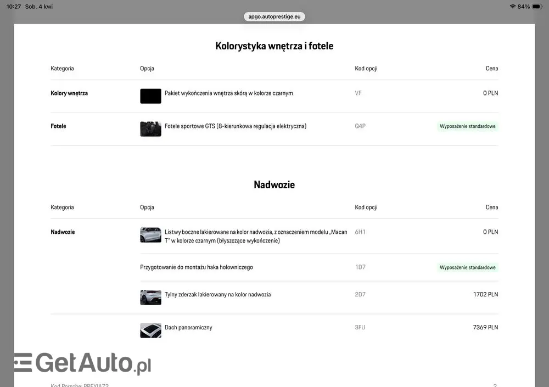The width and height of the screenshot is (549, 387).
Task: Click the GetAuto.pl logo
Action: click(x=82, y=363)
